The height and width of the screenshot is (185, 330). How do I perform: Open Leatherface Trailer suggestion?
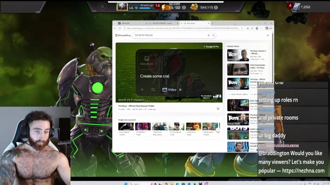[194, 129]
